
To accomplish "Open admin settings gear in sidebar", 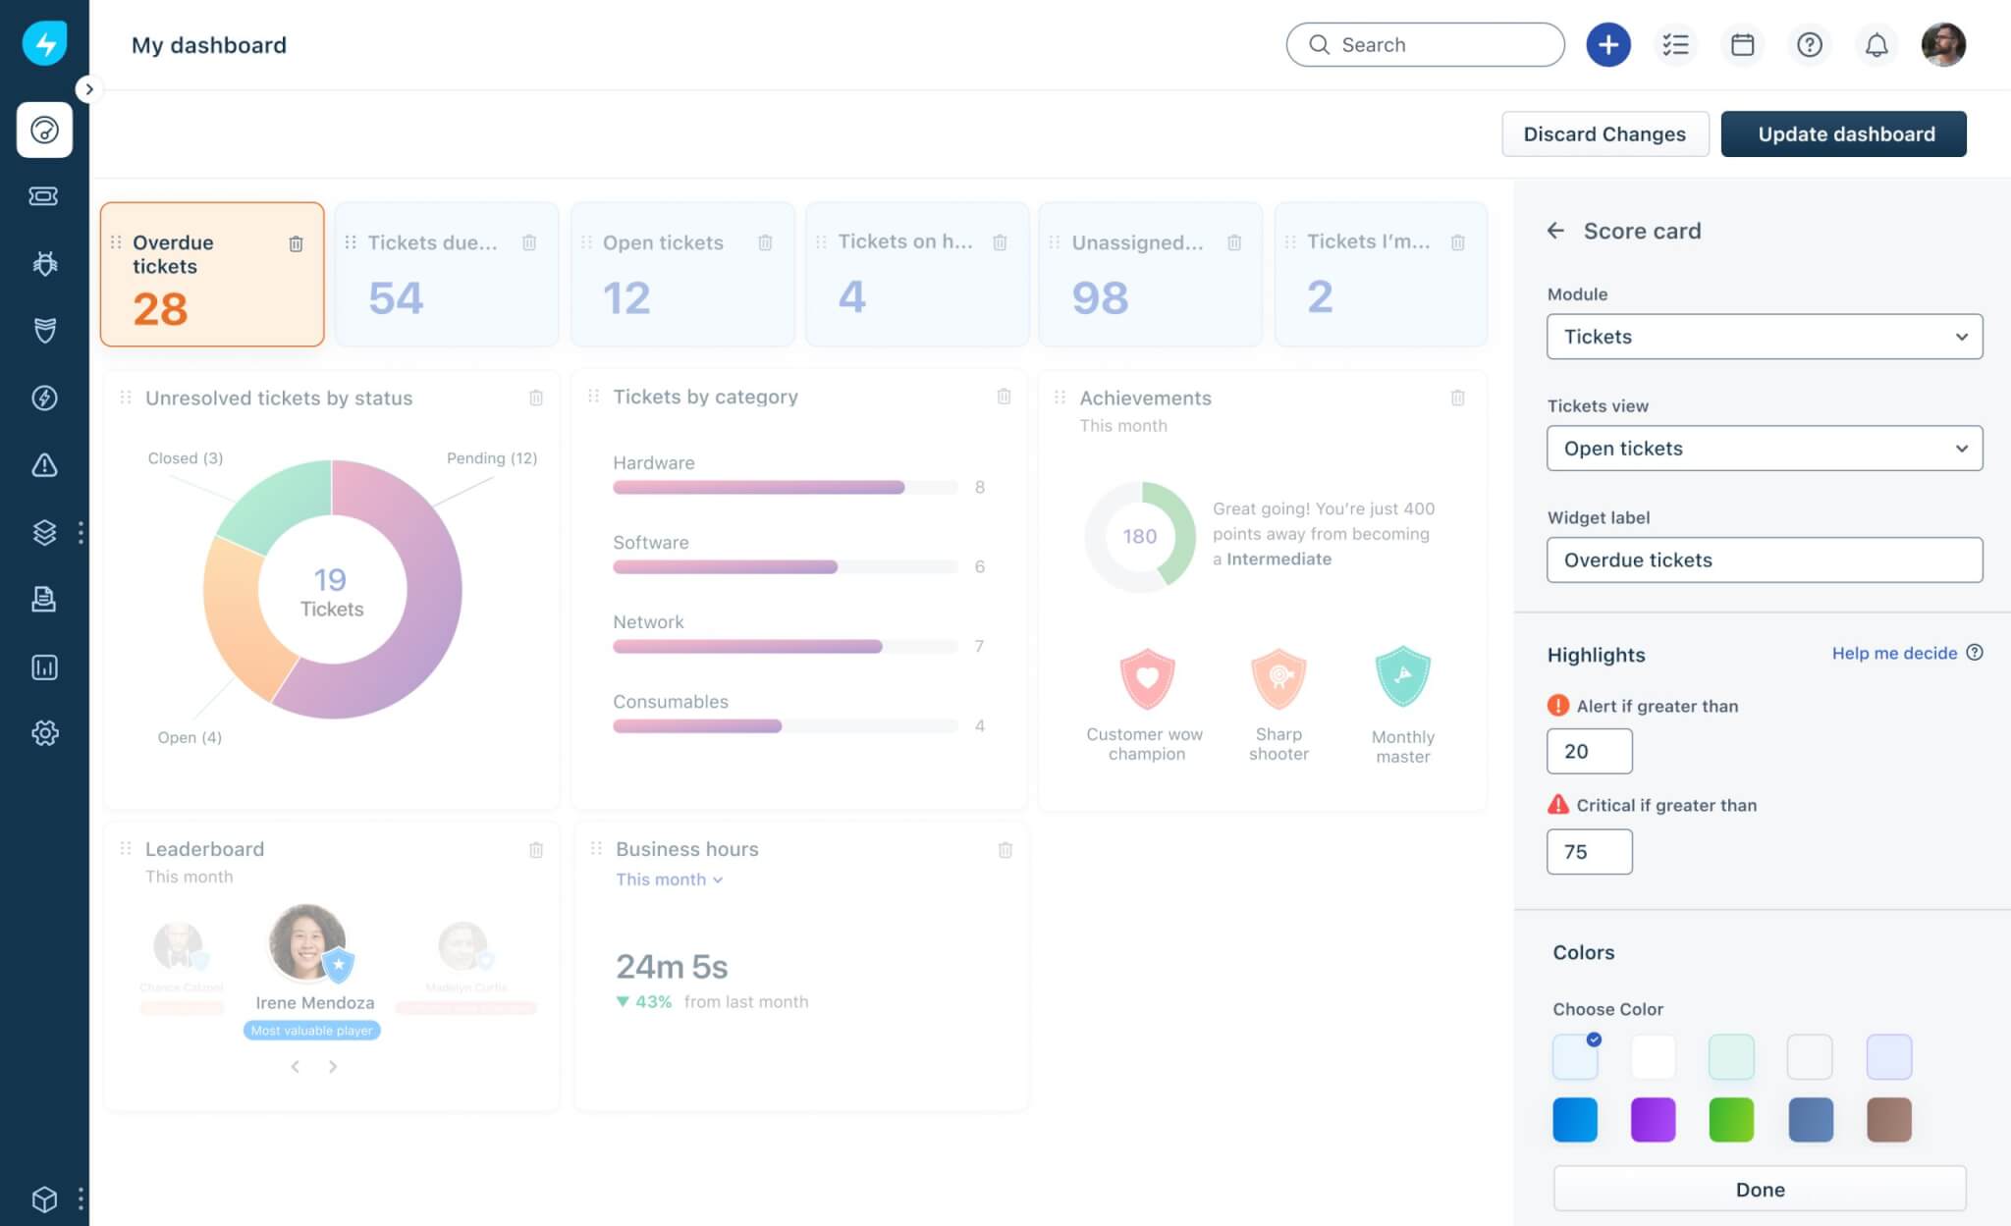I will [44, 733].
